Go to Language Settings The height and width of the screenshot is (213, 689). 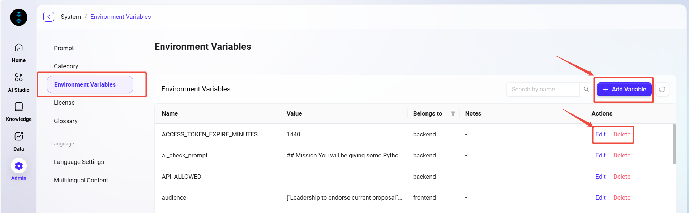click(x=79, y=162)
